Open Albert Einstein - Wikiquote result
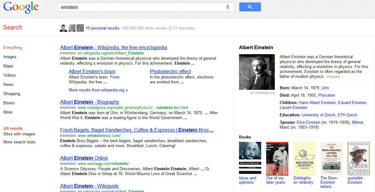 pyautogui.click(x=89, y=186)
